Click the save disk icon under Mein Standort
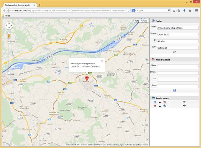 point(174,90)
